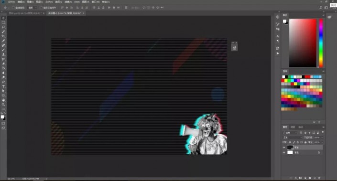
Task: Open the Layers panel flyout menu
Action: coord(323,127)
